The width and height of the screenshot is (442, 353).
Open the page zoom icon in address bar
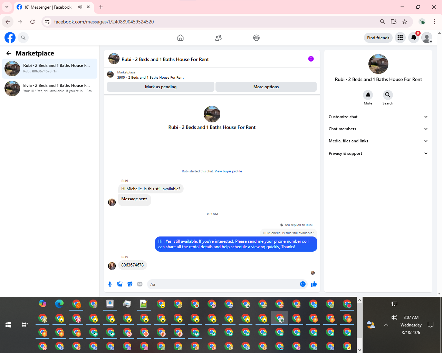[x=383, y=22]
